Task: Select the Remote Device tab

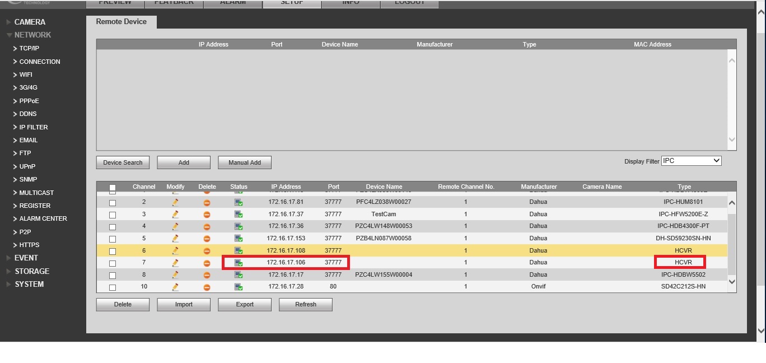Action: [122, 22]
